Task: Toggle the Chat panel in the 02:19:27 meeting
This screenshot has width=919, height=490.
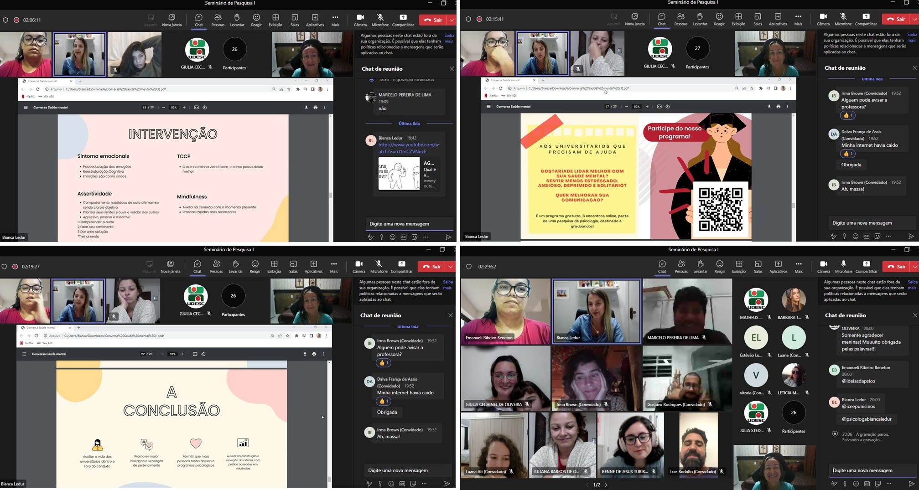Action: (197, 267)
